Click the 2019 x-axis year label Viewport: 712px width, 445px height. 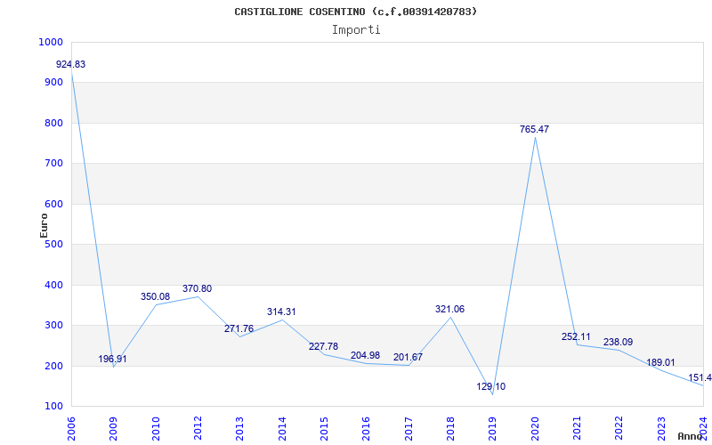pos(493,429)
